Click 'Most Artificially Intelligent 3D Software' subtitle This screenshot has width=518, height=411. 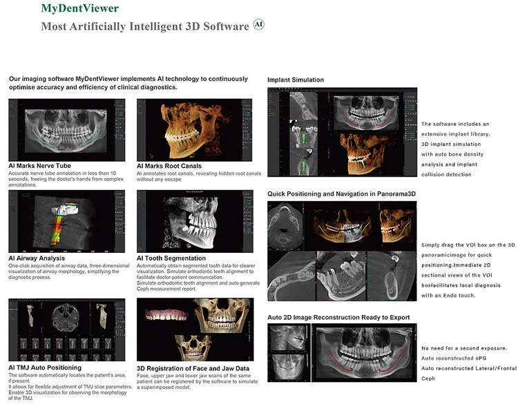coord(145,26)
